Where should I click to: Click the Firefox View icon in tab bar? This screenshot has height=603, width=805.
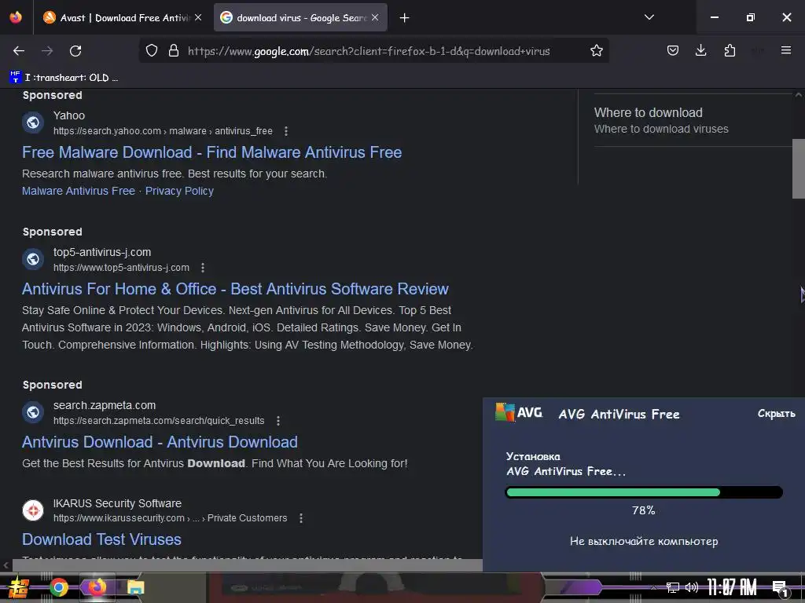pos(16,17)
